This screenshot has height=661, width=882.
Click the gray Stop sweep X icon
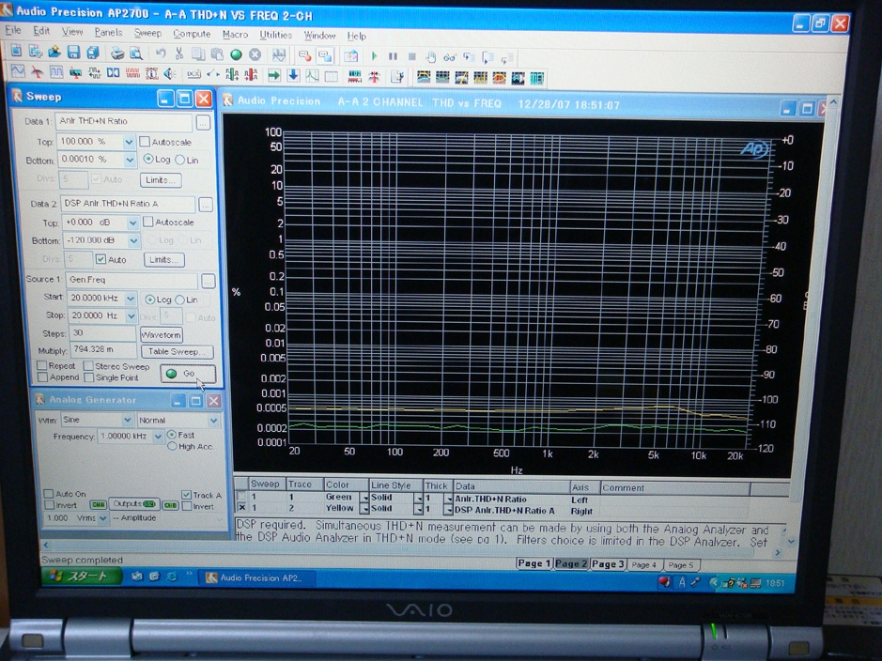(255, 54)
